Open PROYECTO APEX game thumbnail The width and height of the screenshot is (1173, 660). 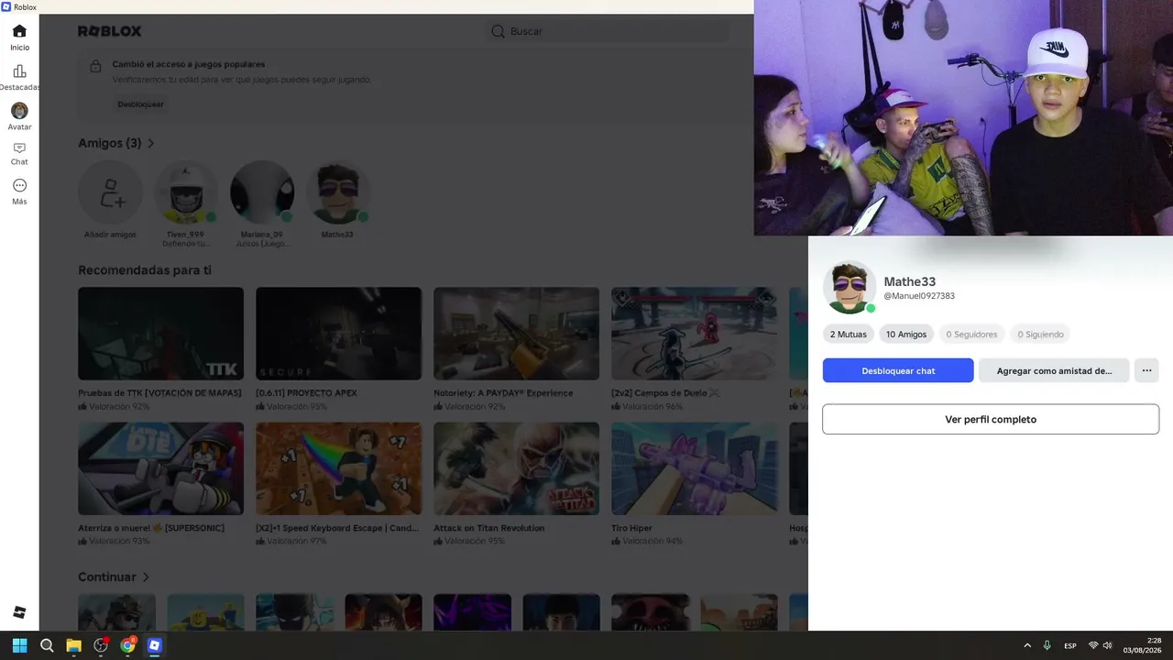point(338,334)
